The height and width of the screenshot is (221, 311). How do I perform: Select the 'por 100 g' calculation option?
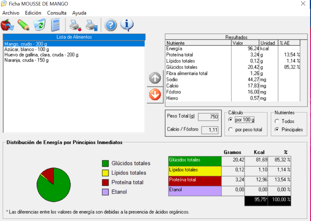point(231,120)
